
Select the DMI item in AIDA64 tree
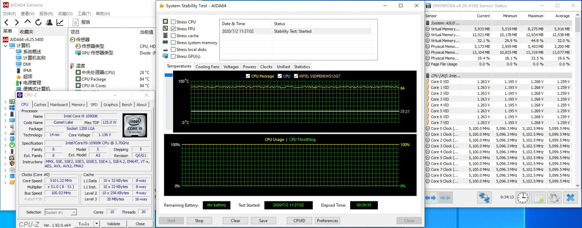27,64
